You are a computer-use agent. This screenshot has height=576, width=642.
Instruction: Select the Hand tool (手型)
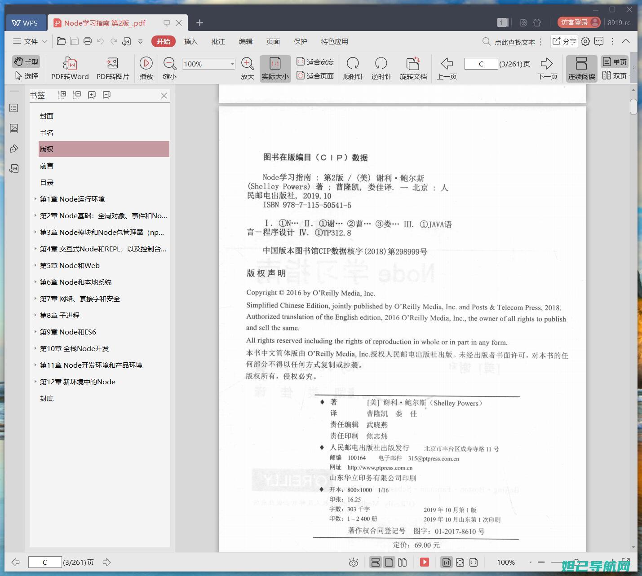[26, 62]
